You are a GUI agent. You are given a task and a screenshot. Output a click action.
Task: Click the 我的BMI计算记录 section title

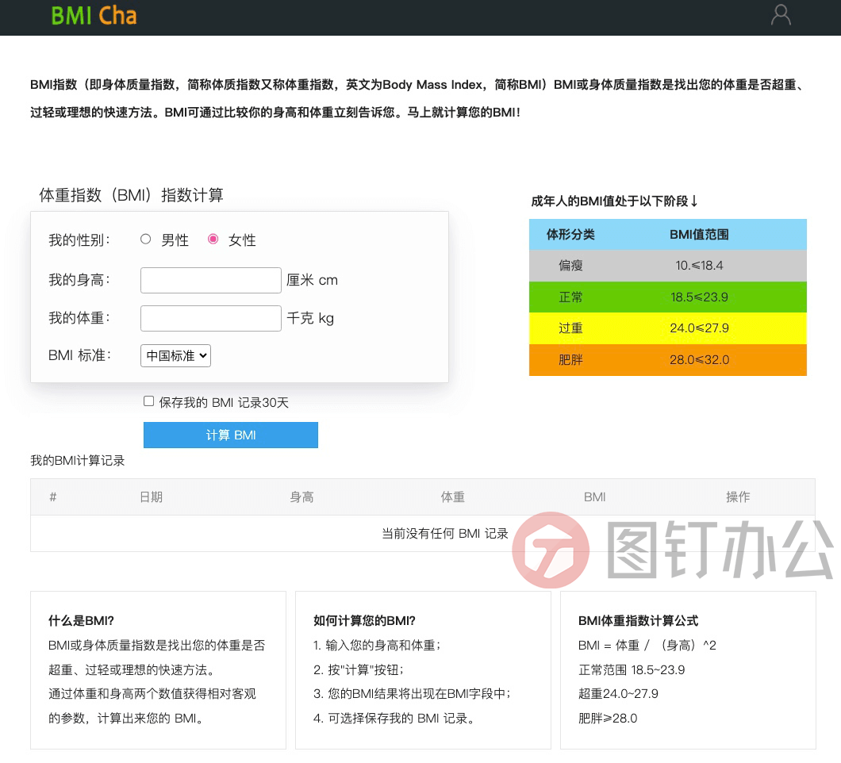point(77,461)
